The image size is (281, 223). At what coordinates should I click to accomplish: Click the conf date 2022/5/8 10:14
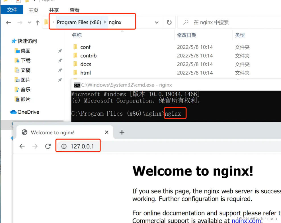click(x=195, y=47)
